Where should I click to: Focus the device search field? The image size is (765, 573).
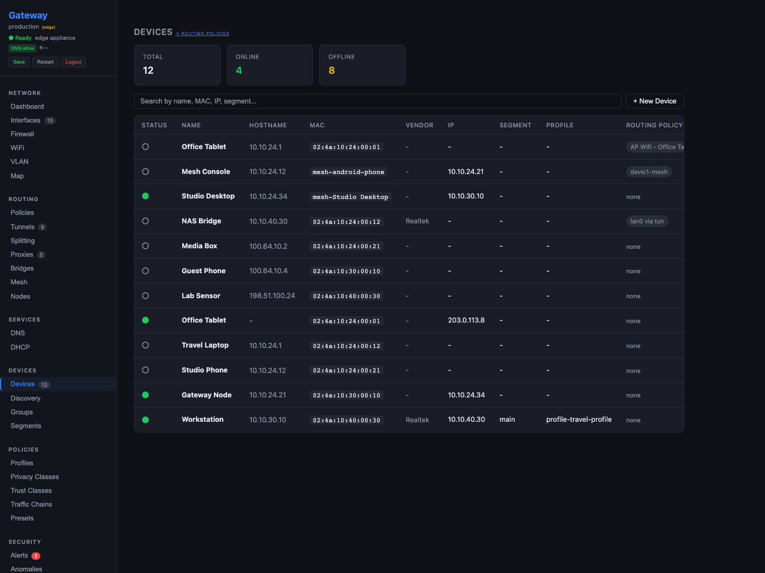(x=378, y=101)
